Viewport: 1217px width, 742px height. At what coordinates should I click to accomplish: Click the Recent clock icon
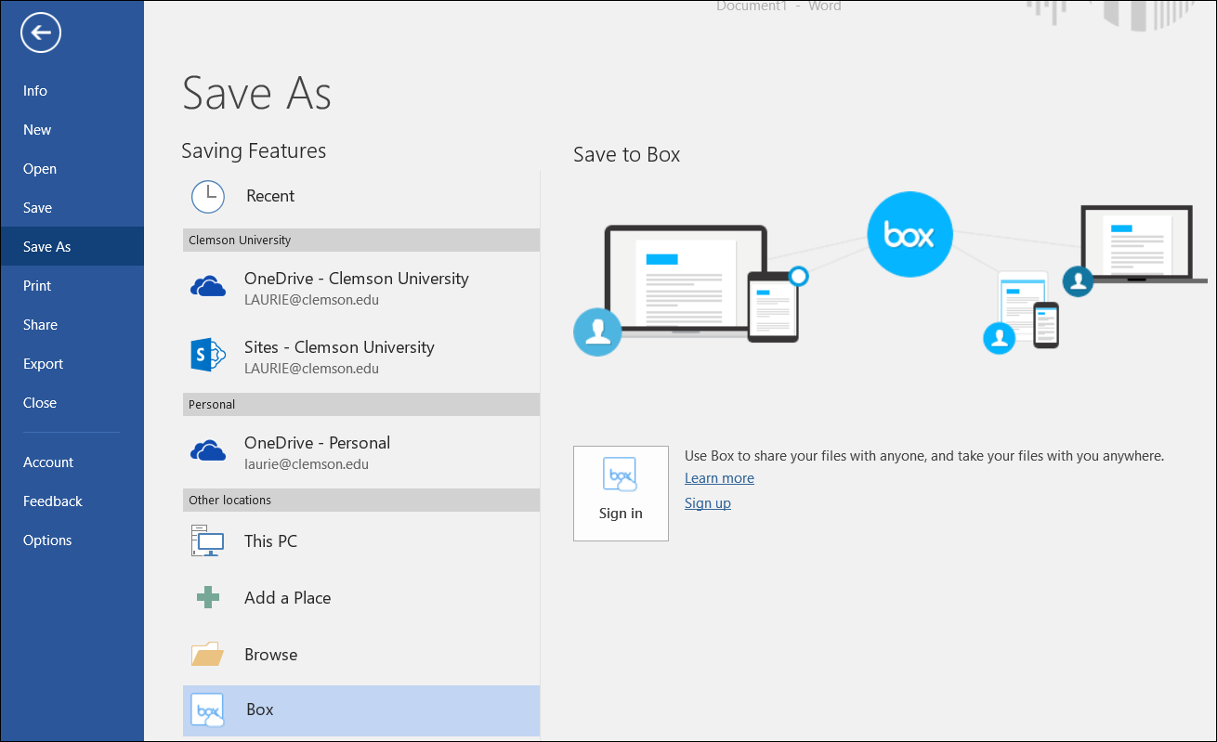coord(208,196)
